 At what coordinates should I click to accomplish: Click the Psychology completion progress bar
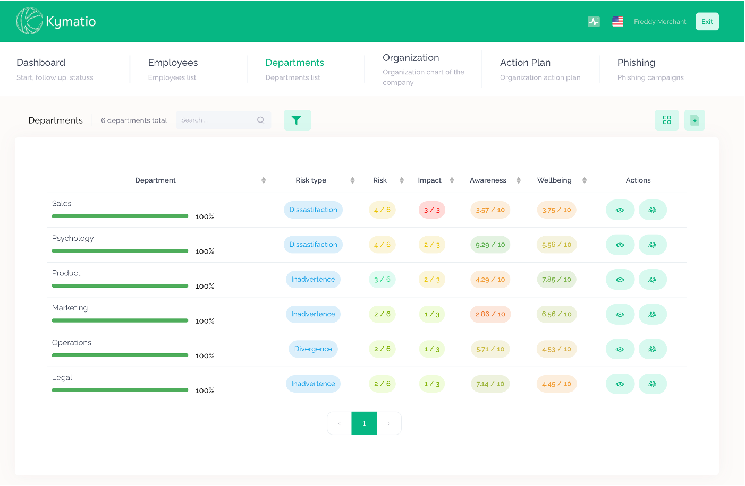120,250
